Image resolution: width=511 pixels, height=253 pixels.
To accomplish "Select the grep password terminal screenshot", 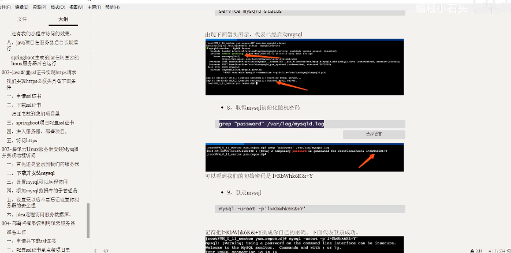I will pos(305,158).
